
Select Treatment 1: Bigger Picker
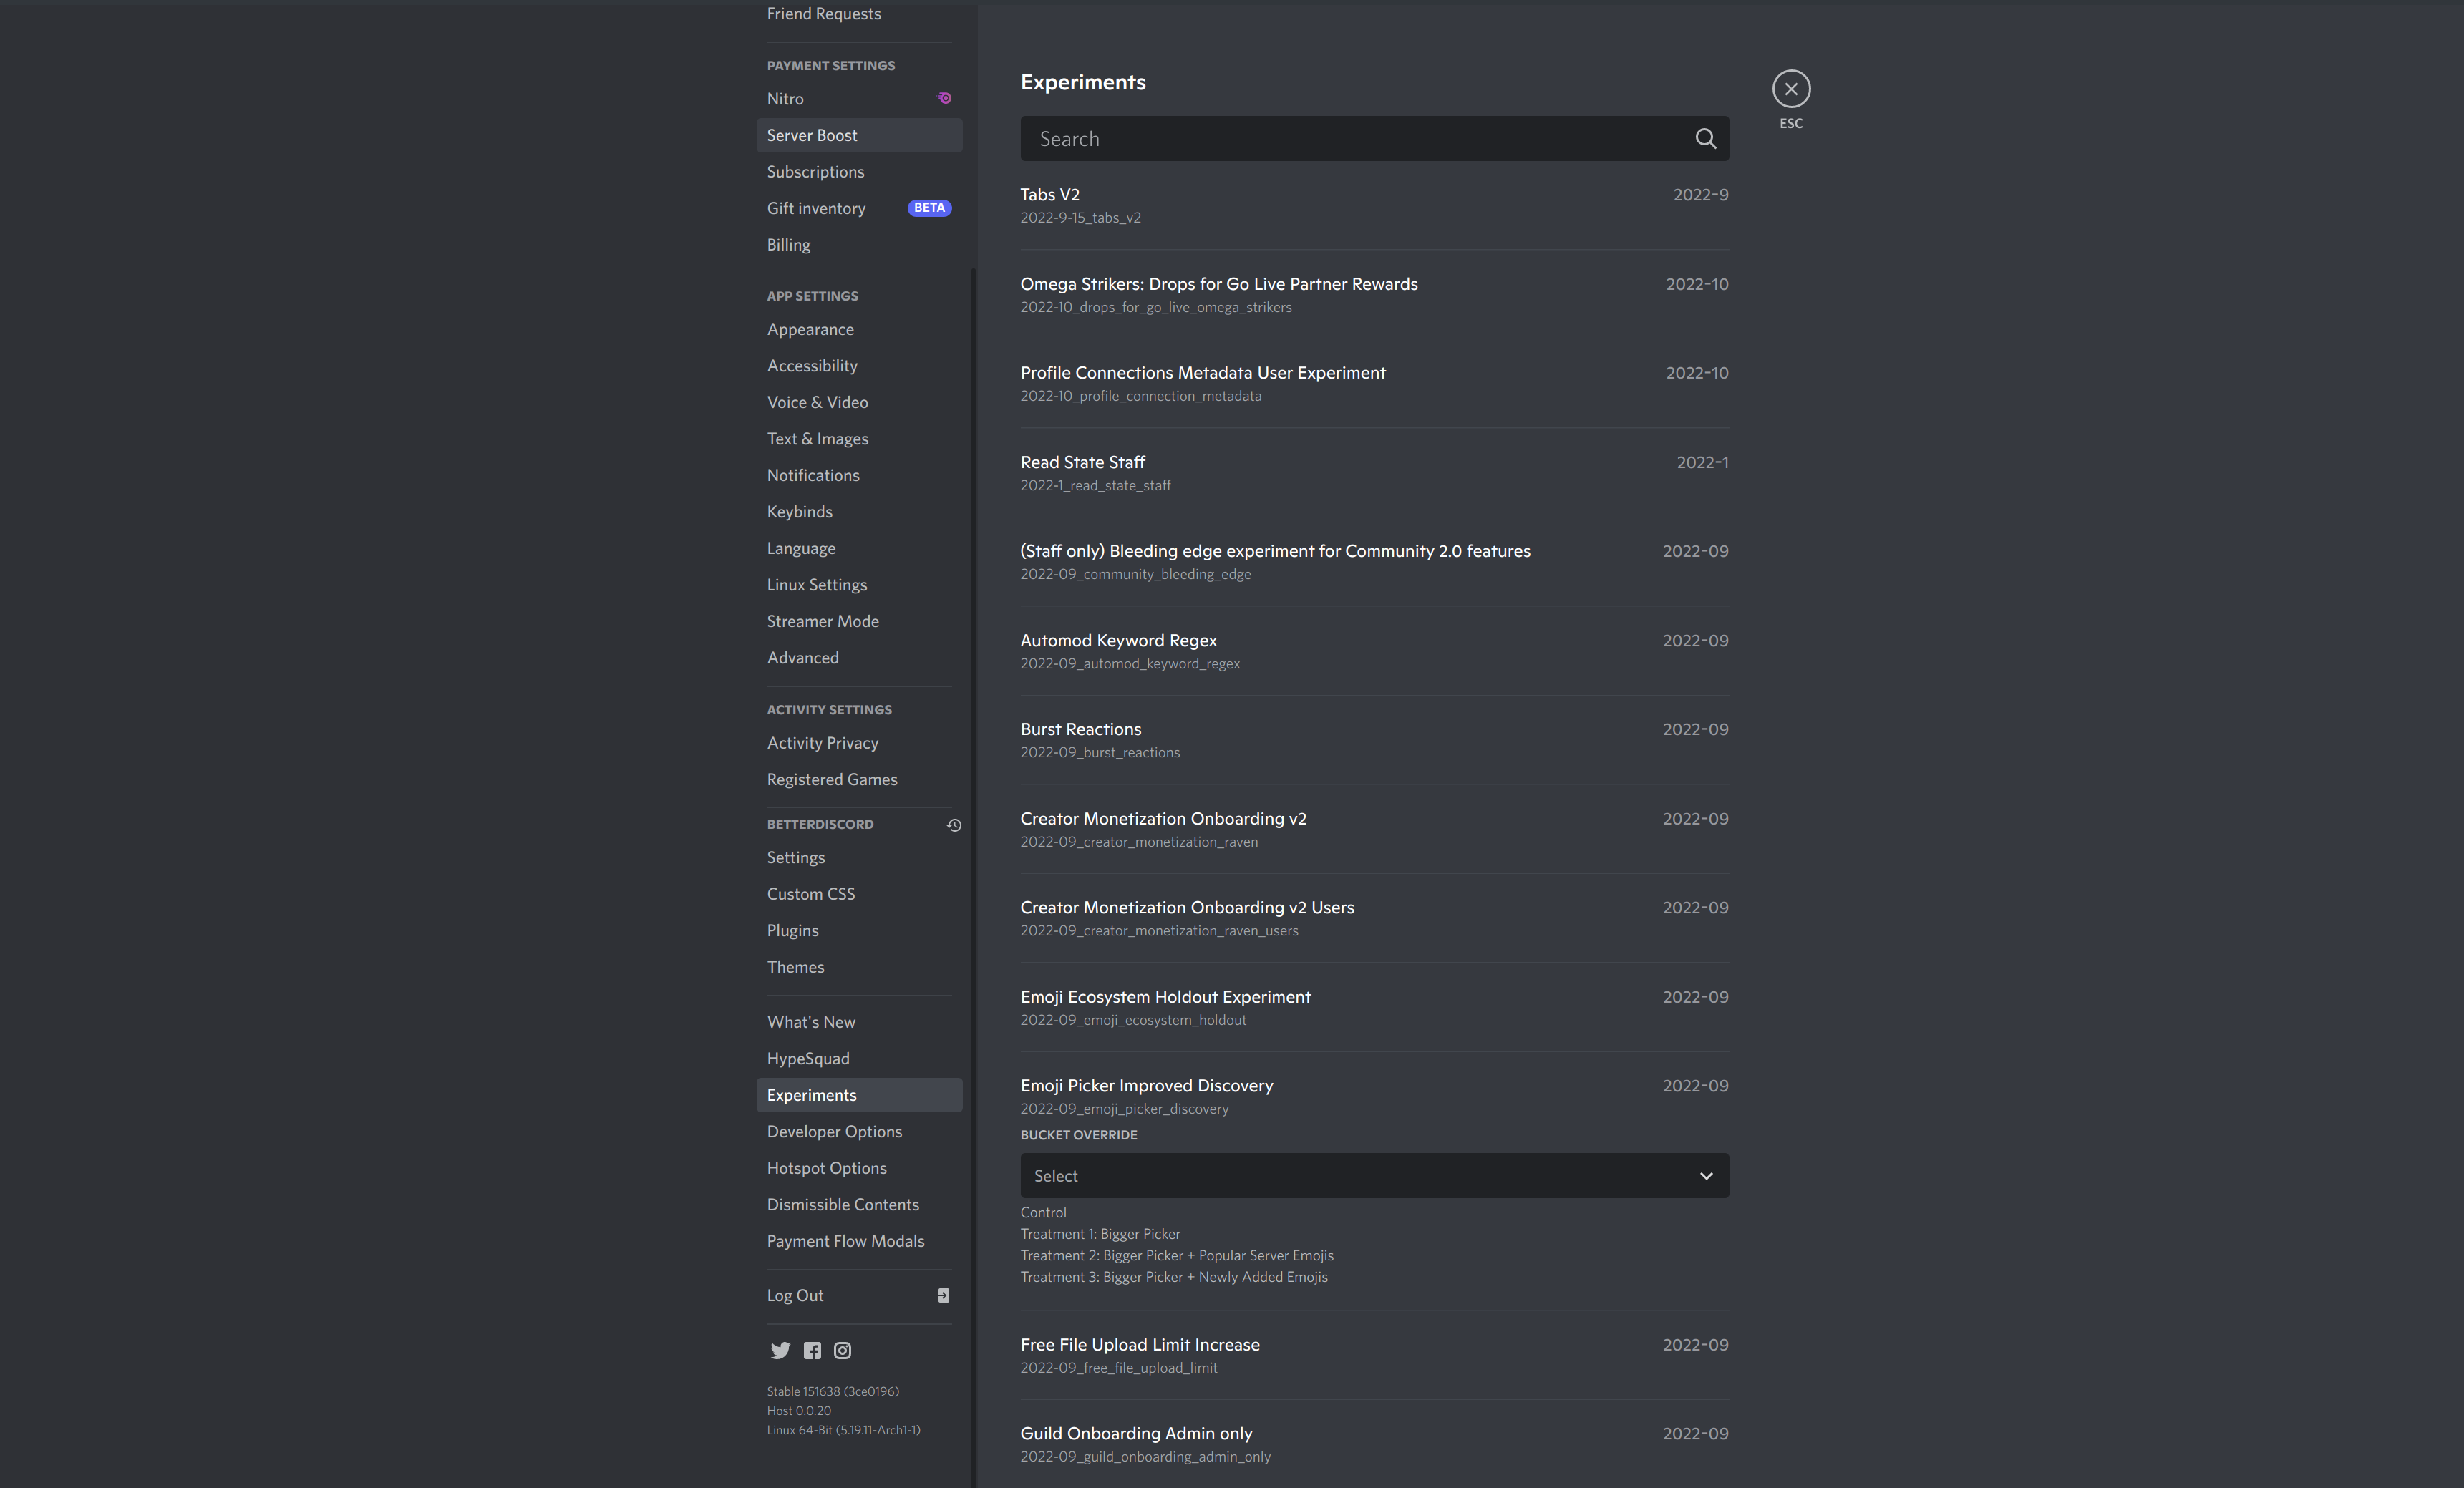click(1100, 1233)
